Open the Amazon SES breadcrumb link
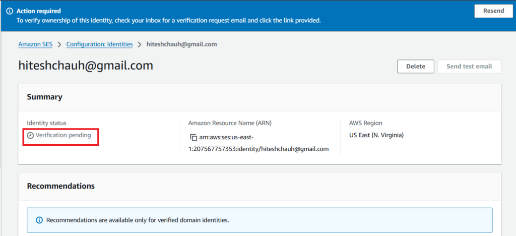The height and width of the screenshot is (236, 516). 35,44
